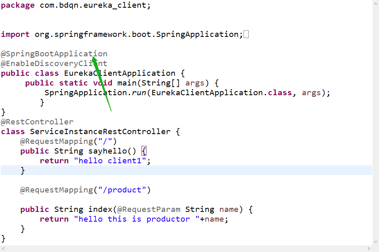Click on the @RequestParam annotation in index

coord(149,209)
